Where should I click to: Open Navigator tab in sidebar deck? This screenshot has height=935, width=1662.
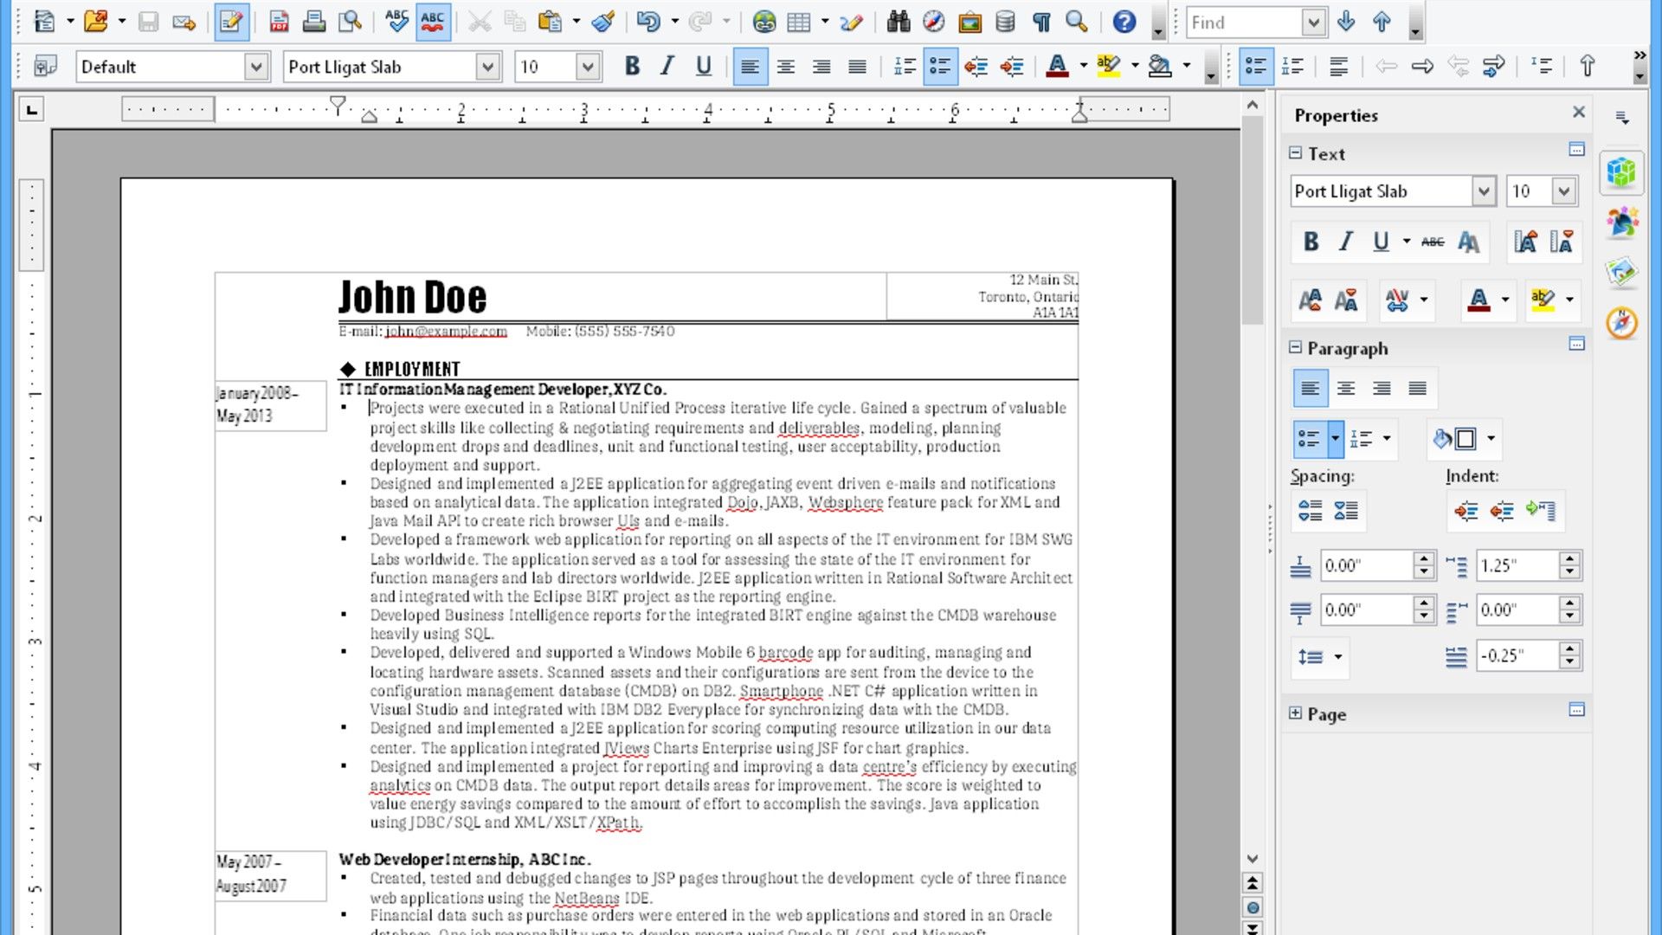click(x=1621, y=323)
